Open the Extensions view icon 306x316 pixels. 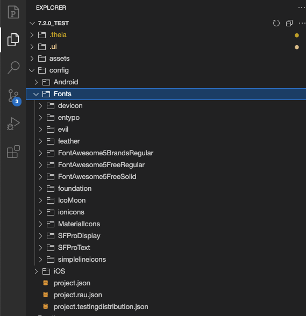pos(13,152)
